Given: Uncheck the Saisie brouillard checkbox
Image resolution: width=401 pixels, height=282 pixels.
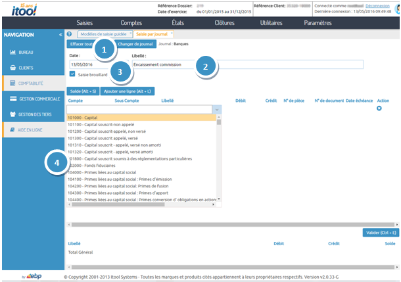Looking at the screenshot, I should (x=72, y=75).
